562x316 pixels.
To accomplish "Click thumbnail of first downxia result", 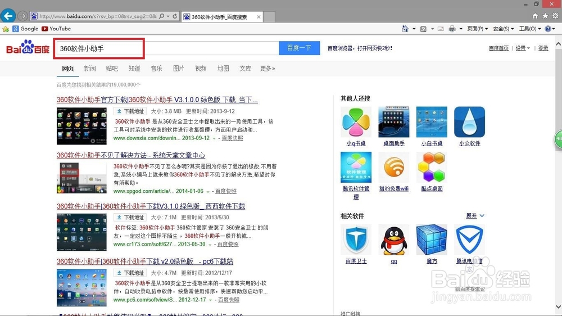I will tap(81, 127).
